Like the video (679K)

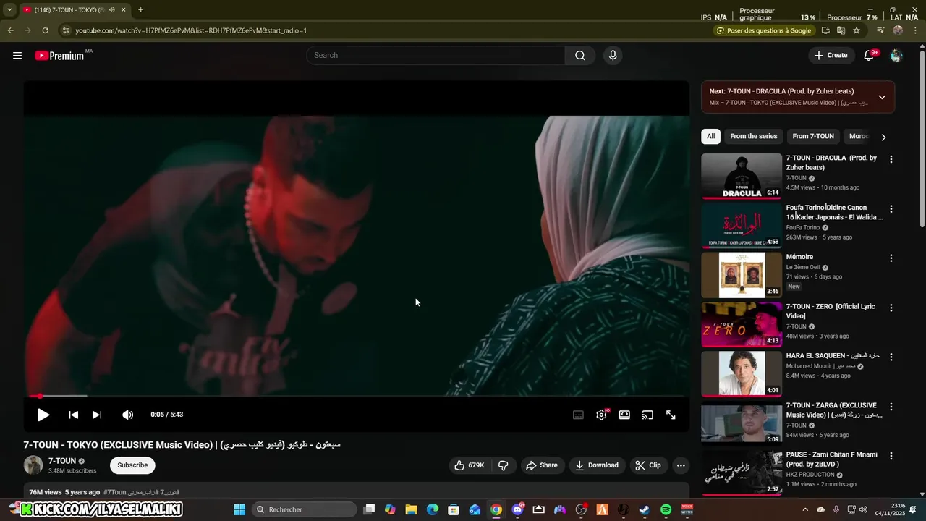click(469, 465)
